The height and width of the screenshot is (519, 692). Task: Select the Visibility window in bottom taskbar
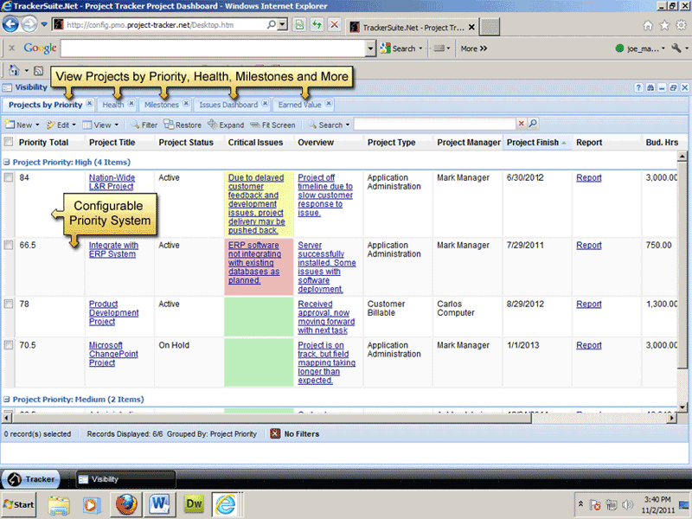pos(126,479)
